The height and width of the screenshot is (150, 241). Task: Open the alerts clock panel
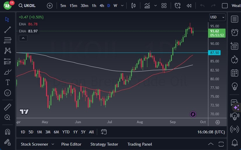pos(234,32)
